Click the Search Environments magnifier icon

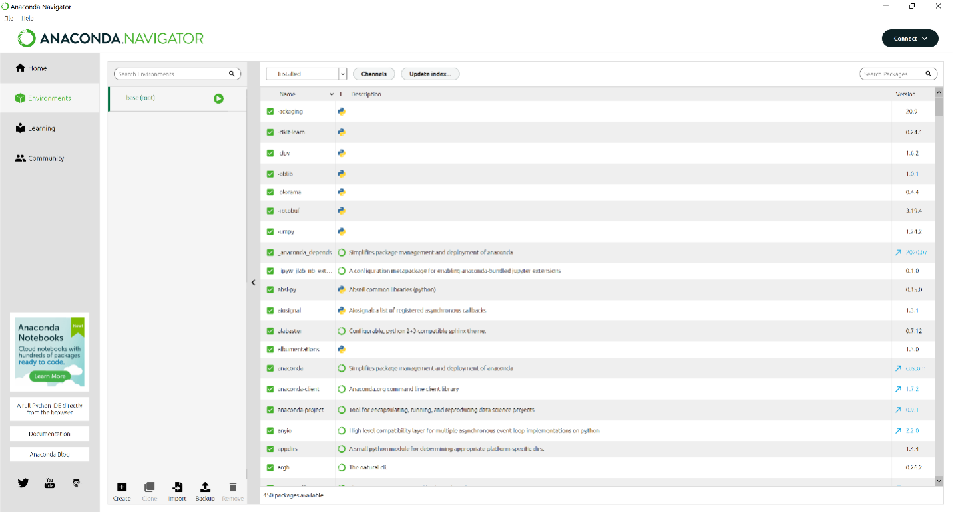click(x=232, y=74)
